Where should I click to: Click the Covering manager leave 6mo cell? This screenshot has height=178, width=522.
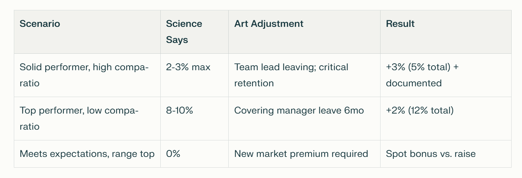[304, 119]
